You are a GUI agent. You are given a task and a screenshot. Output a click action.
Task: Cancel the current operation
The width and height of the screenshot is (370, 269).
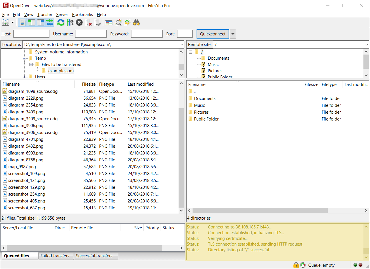pos(79,22)
